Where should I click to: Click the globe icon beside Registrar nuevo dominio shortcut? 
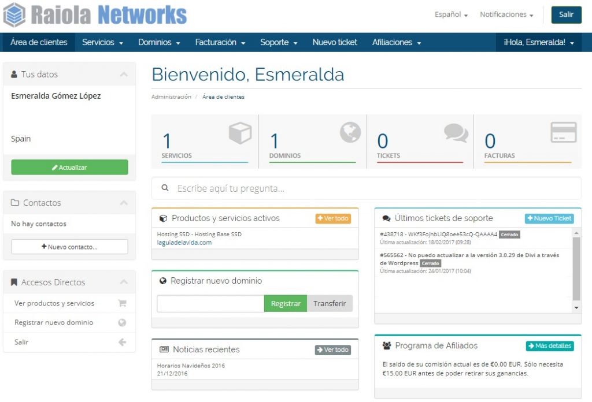pos(122,323)
